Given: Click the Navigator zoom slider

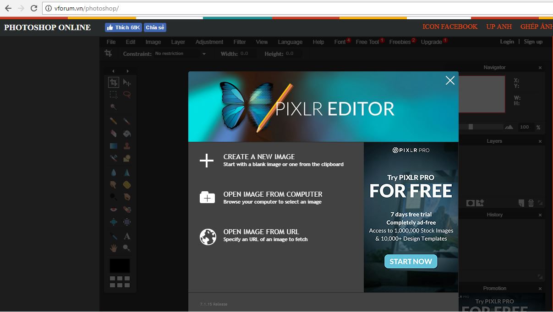Looking at the screenshot, I should click(471, 127).
